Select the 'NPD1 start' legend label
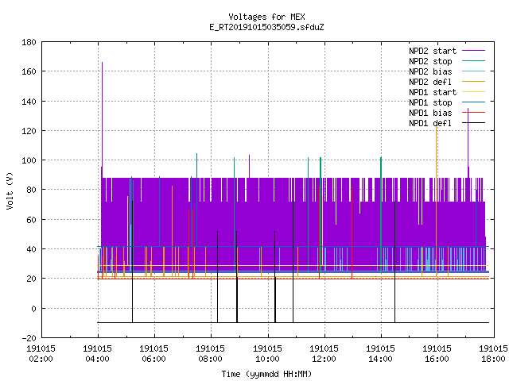The image size is (509, 381). 433,92
